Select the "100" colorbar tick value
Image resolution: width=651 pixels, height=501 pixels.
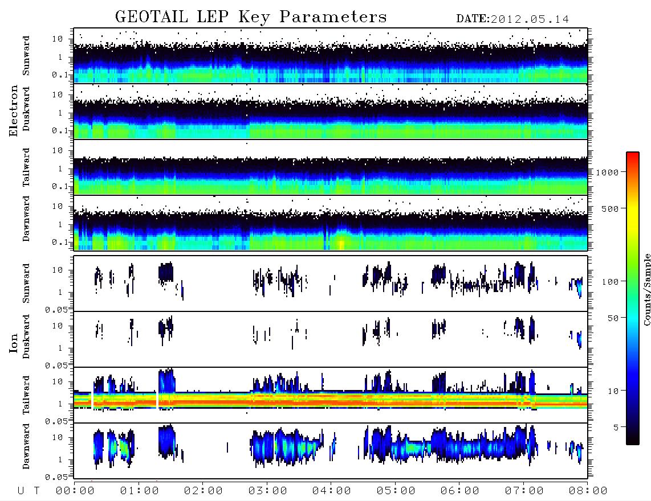pyautogui.click(x=610, y=282)
